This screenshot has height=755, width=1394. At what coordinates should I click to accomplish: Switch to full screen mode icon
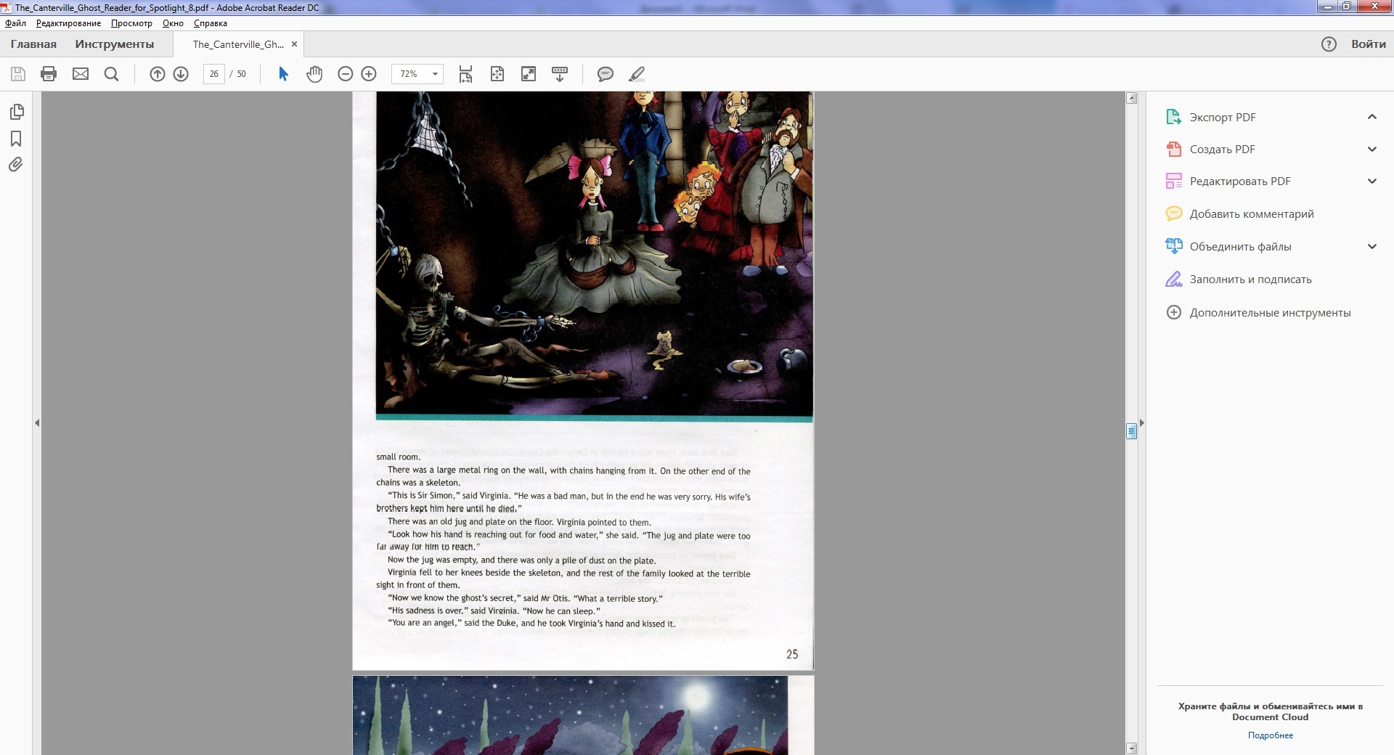point(529,74)
